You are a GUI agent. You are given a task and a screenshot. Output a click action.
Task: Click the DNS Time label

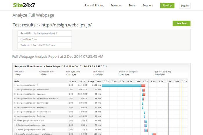[x=19, y=72]
